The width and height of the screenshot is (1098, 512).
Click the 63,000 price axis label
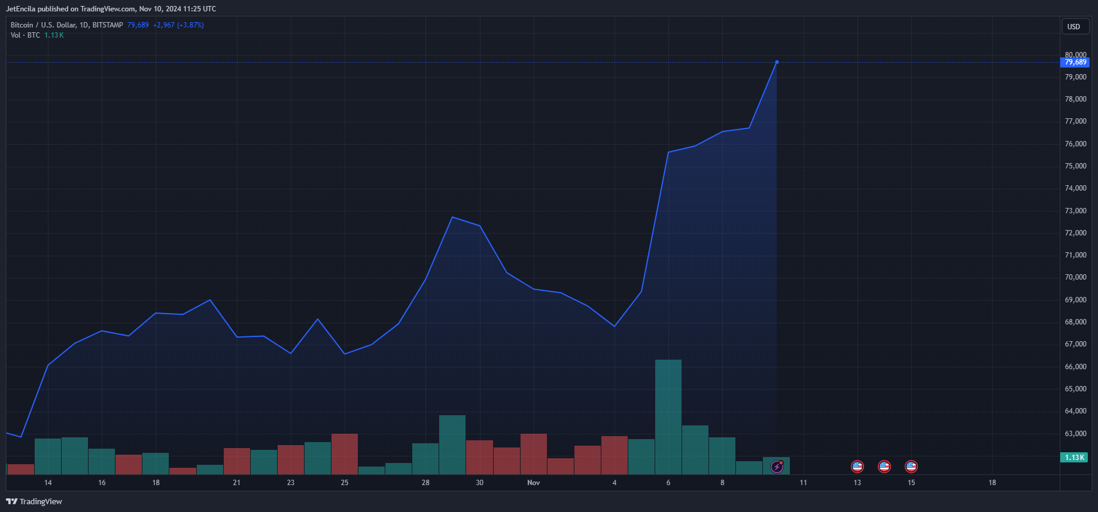[x=1076, y=434]
